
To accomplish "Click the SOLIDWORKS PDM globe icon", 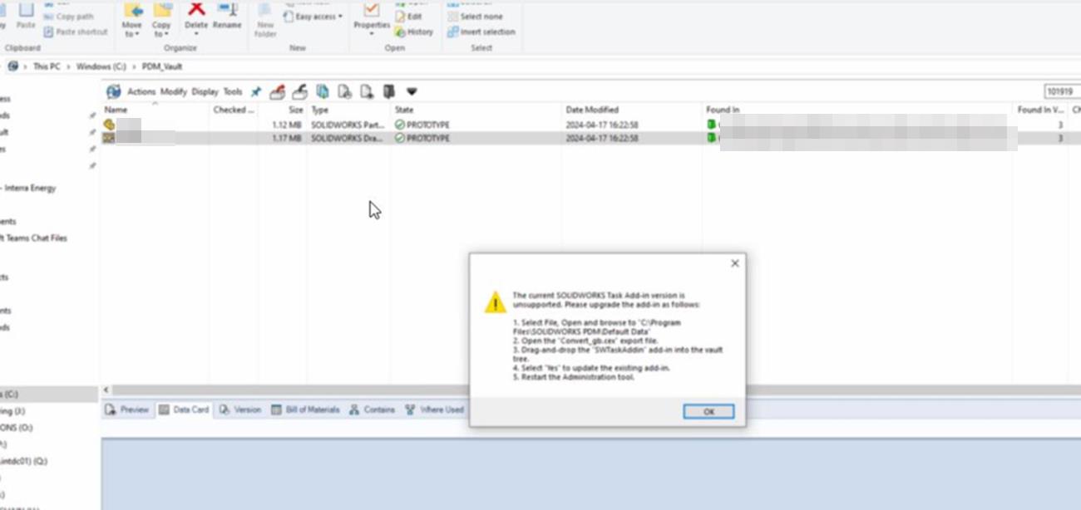I will (113, 91).
